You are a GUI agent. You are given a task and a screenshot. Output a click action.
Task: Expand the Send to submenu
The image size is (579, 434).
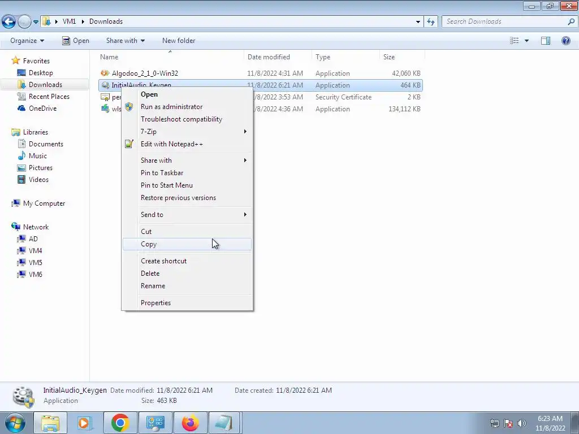coord(187,214)
